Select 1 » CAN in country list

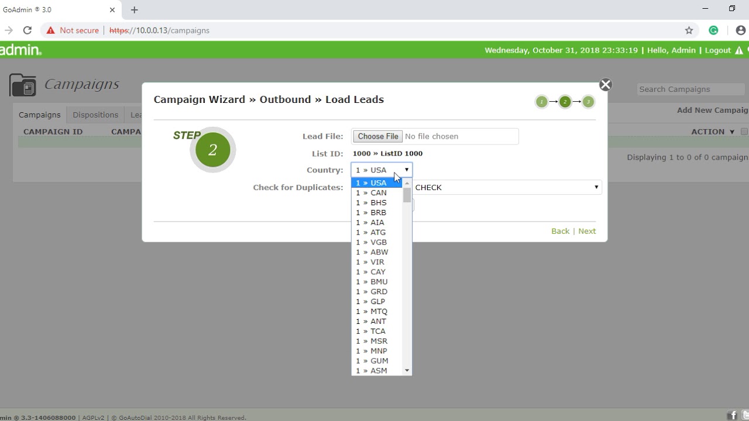pyautogui.click(x=377, y=193)
